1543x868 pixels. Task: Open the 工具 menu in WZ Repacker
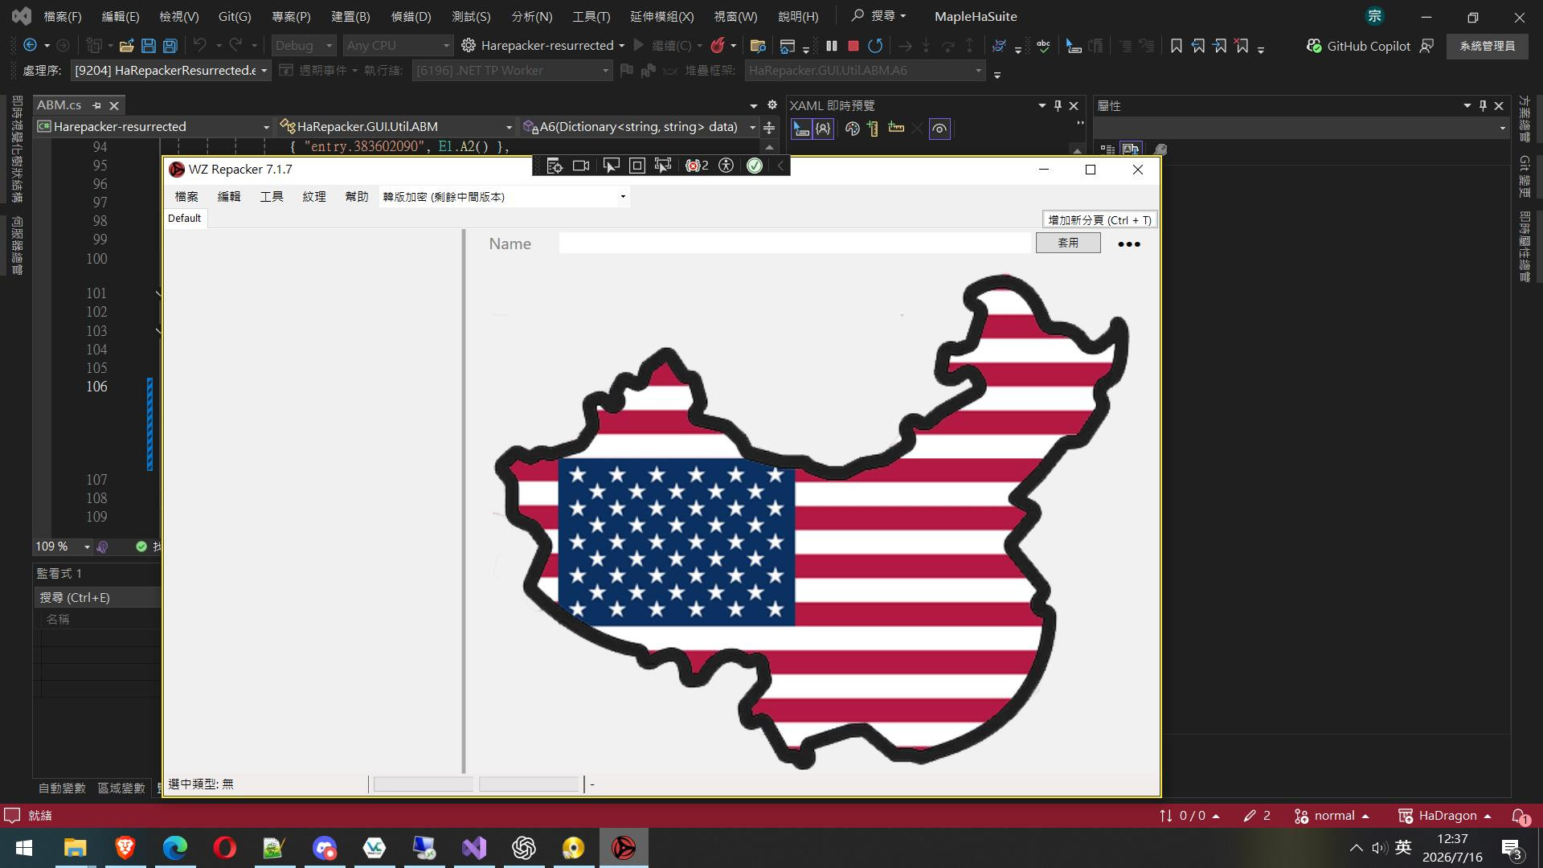(272, 197)
